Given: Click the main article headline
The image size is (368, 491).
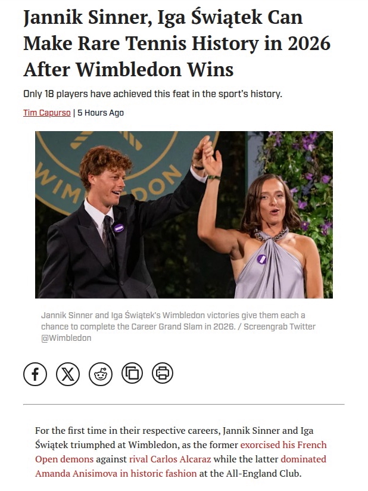Looking at the screenshot, I should 177,43.
